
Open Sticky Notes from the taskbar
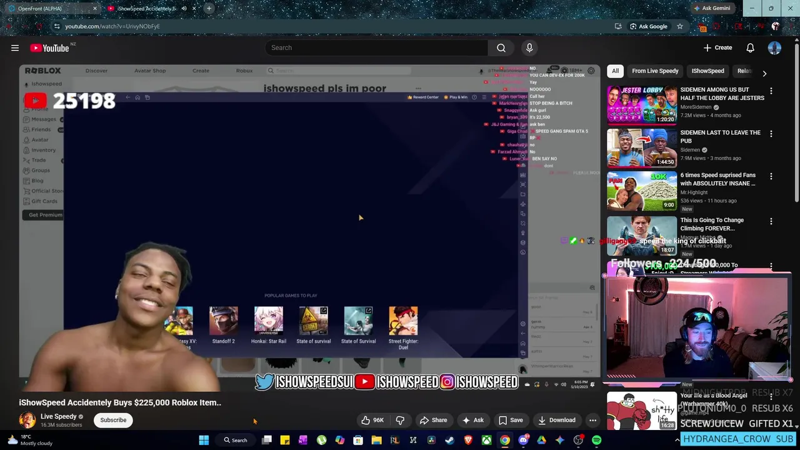tap(284, 440)
